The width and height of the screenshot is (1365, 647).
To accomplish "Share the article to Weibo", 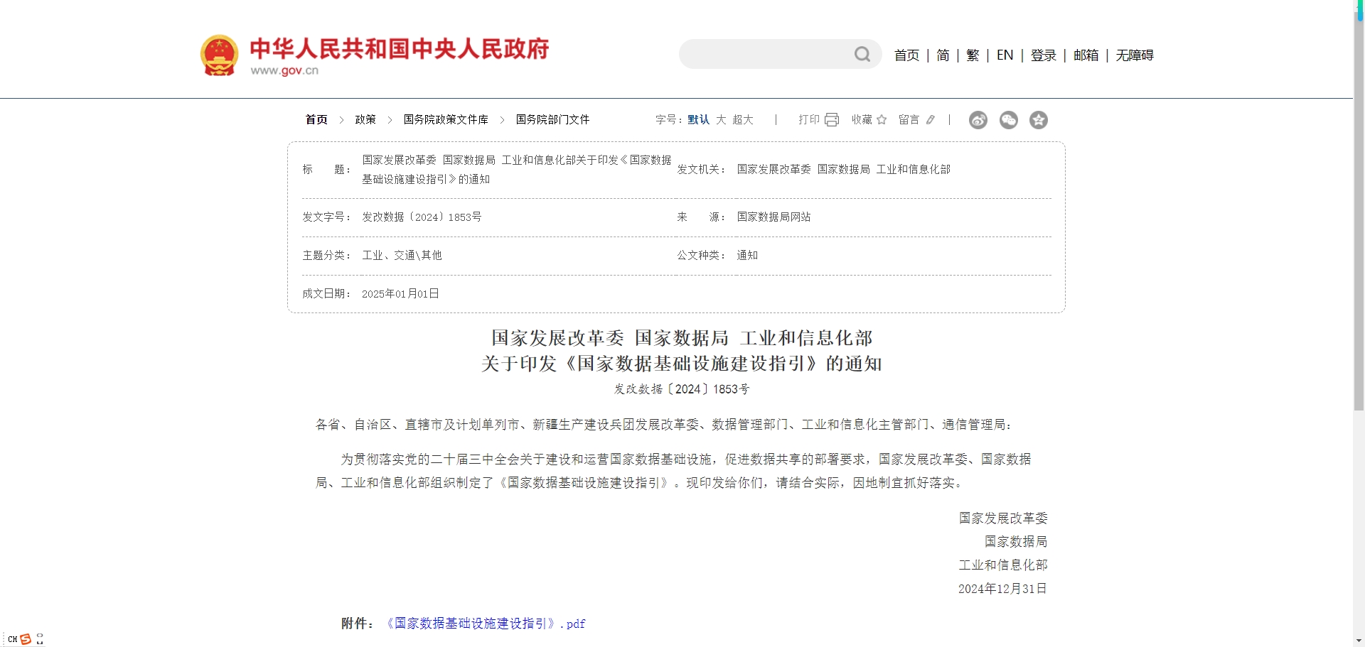I will pyautogui.click(x=978, y=120).
